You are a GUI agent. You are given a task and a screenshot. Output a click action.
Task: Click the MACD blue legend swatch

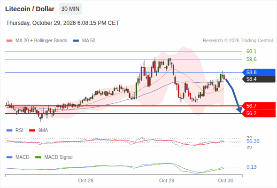(9, 157)
